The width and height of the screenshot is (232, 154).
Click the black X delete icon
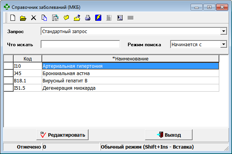point(34,18)
